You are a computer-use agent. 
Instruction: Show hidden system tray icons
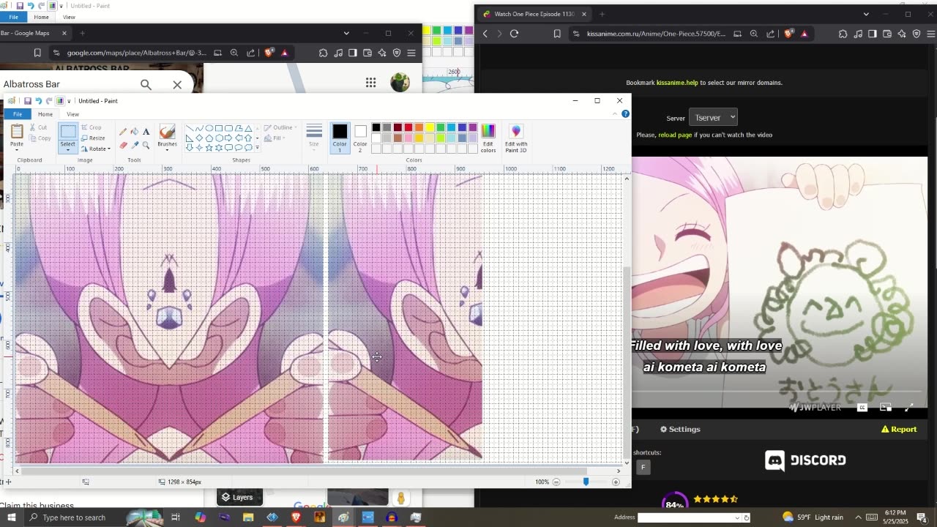(x=859, y=517)
